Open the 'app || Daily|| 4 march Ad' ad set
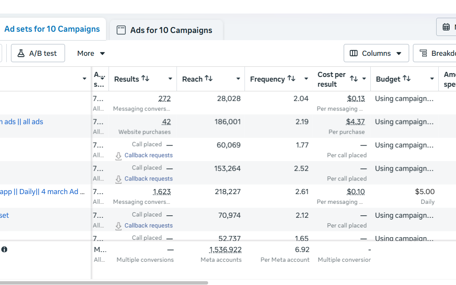 pyautogui.click(x=42, y=192)
